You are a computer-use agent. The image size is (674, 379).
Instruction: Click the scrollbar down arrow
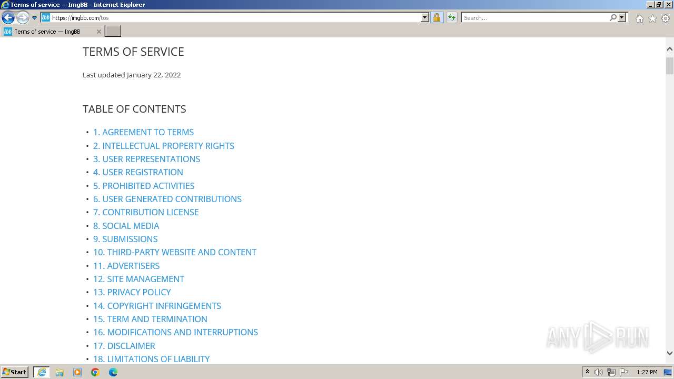pos(670,354)
